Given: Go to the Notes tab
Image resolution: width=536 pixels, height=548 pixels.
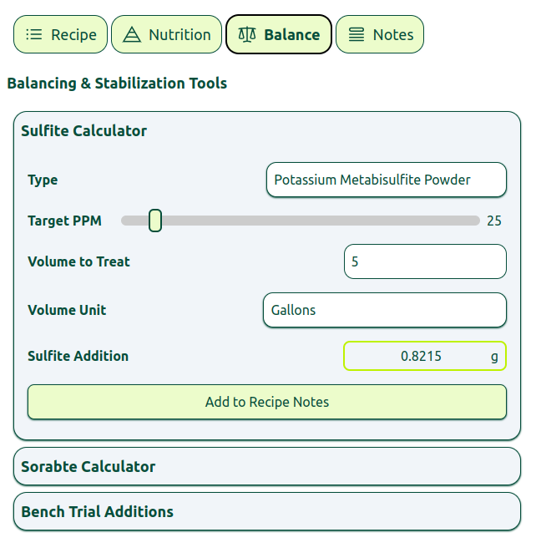Looking at the screenshot, I should click(380, 35).
